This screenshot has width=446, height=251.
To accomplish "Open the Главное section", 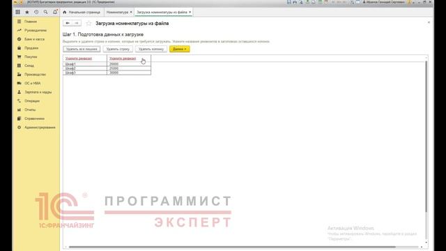I will [x=31, y=22].
